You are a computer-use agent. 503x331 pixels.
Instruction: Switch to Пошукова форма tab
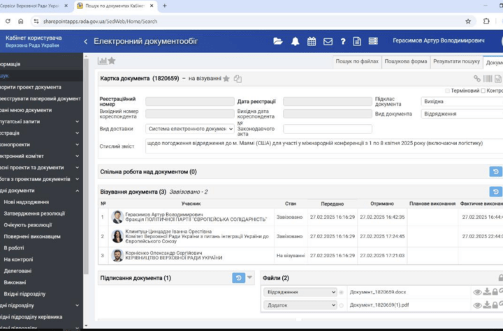tap(406, 61)
